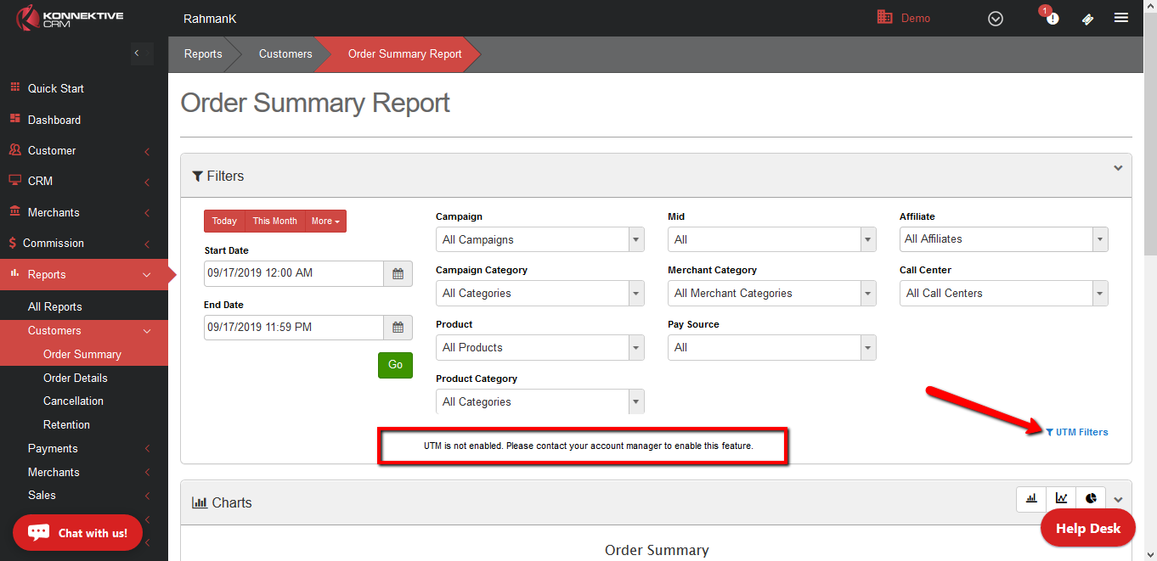Image resolution: width=1157 pixels, height=561 pixels.
Task: Click the Customers breadcrumb tab
Action: click(x=285, y=54)
